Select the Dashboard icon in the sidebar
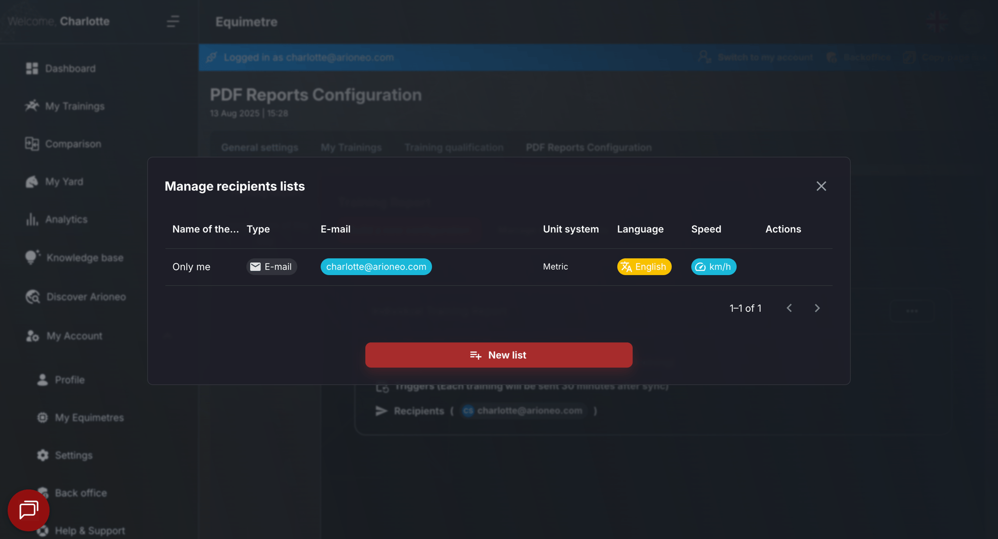 (x=32, y=68)
